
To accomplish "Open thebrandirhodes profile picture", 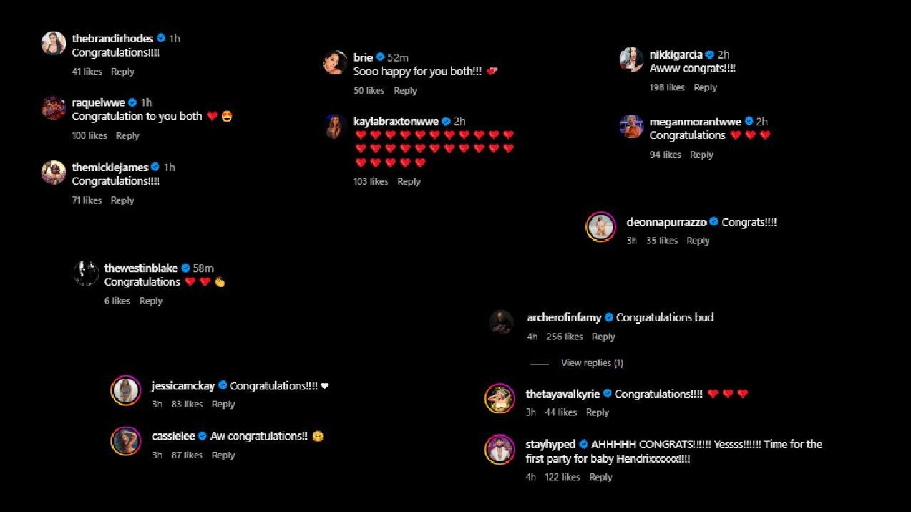I will click(x=54, y=44).
